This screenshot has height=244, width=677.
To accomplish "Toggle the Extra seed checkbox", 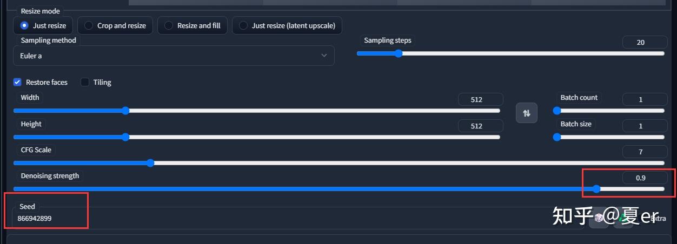I will pos(647,219).
